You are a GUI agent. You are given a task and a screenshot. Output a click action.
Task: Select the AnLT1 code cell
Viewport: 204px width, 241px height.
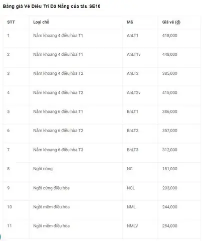(132, 36)
